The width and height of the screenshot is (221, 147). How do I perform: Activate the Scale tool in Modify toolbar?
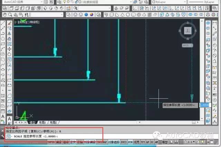[9, 59]
